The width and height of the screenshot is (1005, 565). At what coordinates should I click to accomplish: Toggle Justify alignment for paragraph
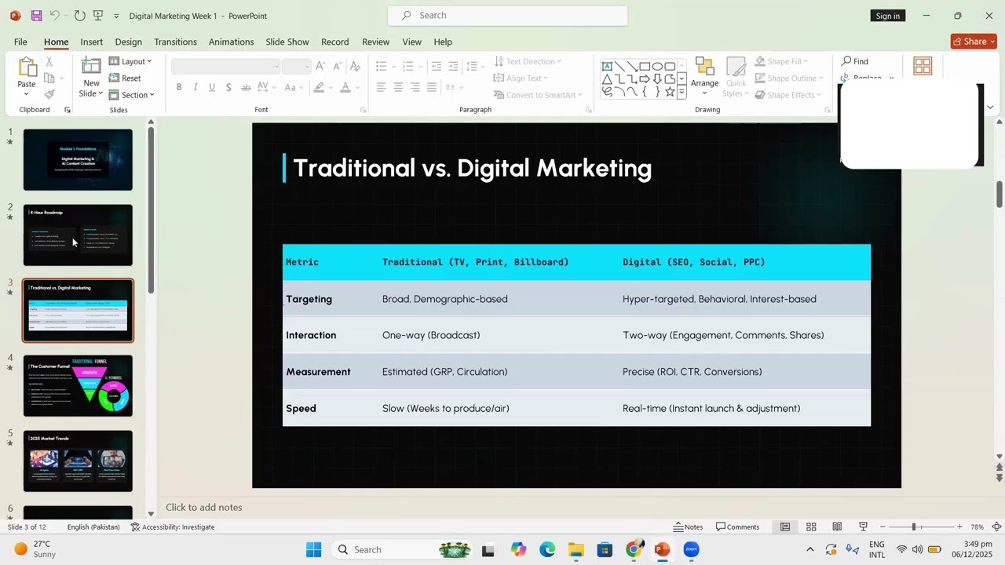tap(432, 87)
